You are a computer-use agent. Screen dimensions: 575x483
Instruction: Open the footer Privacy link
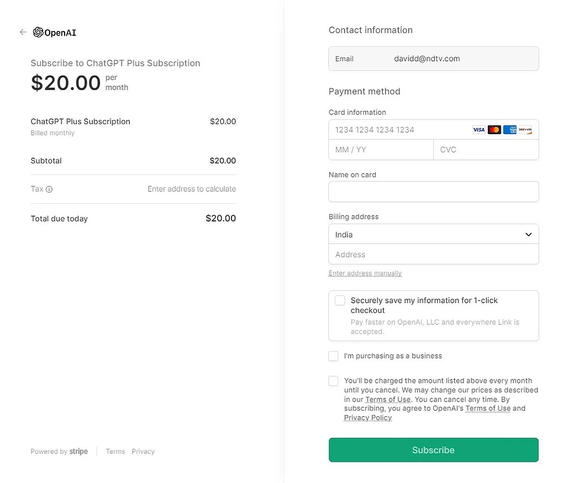pos(143,451)
